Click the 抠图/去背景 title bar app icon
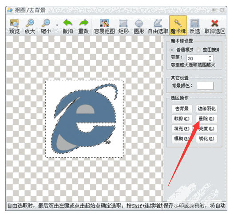The height and width of the screenshot is (214, 234). coord(10,10)
